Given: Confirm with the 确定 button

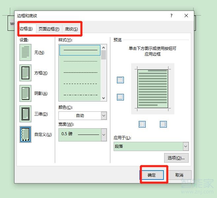Looking at the screenshot, I should 152,175.
